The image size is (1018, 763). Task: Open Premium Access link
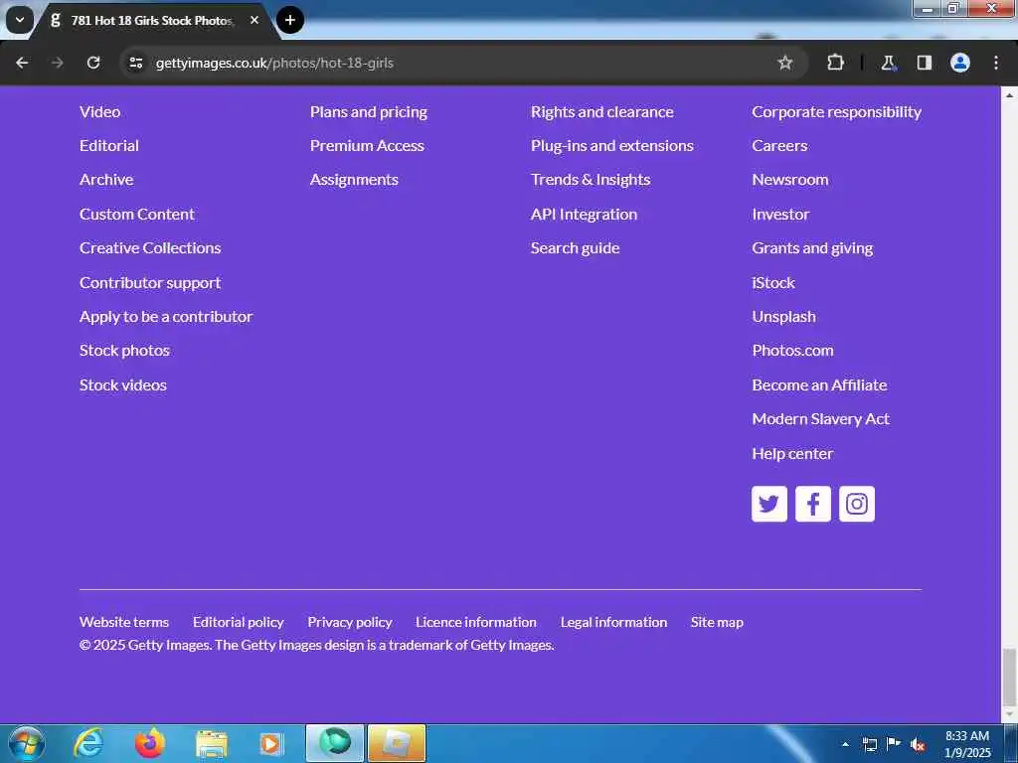click(x=367, y=145)
